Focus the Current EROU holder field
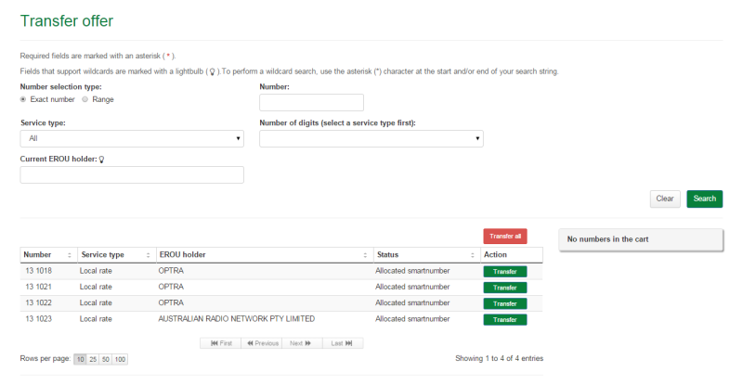The image size is (743, 385). pos(132,174)
